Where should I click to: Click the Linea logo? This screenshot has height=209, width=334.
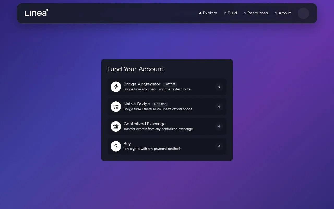(x=37, y=13)
